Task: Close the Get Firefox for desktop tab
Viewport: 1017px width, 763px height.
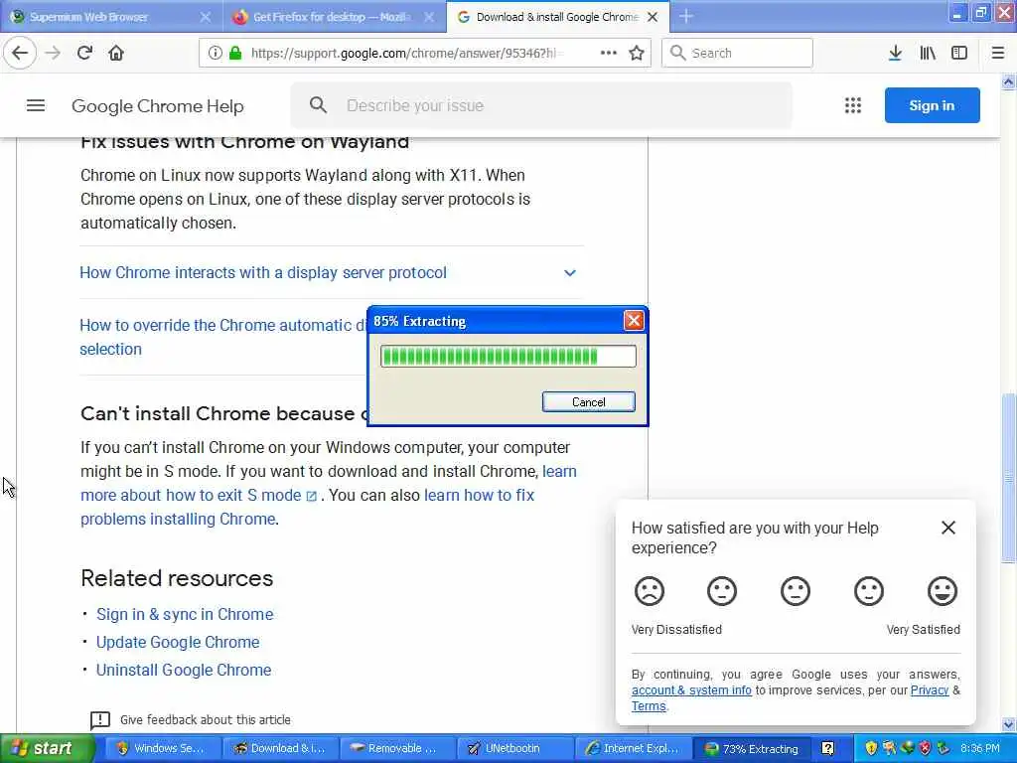Action: point(429,17)
